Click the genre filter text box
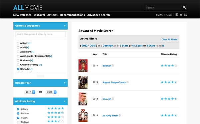This screenshot has height=124, width=200. tap(40, 34)
